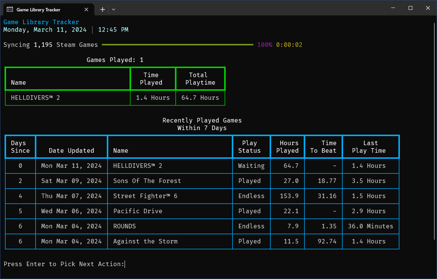The image size is (437, 279).
Task: Click the Sons Of The Forest row name
Action: [147, 181]
